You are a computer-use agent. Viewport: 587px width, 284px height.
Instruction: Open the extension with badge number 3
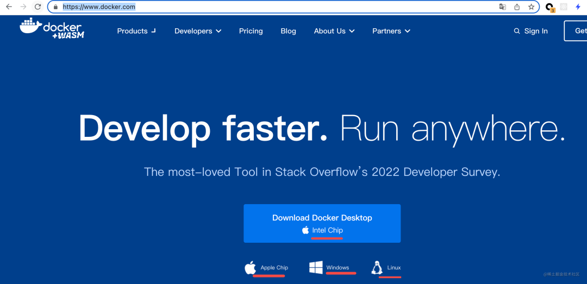pyautogui.click(x=550, y=8)
